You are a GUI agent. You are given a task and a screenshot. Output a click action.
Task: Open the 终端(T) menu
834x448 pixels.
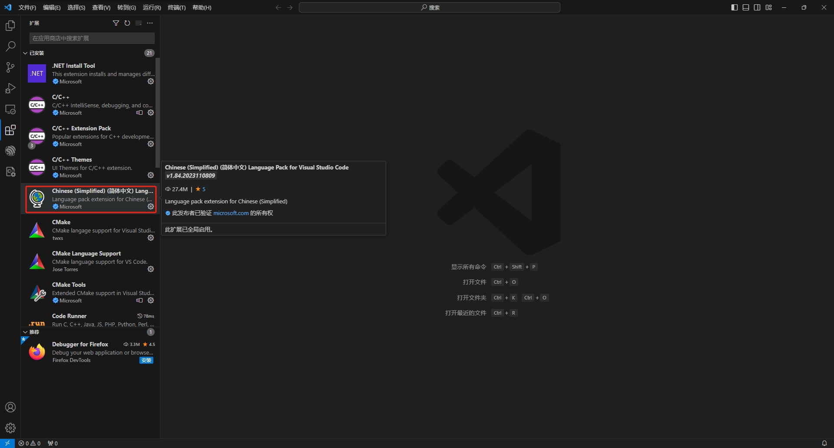(x=176, y=7)
